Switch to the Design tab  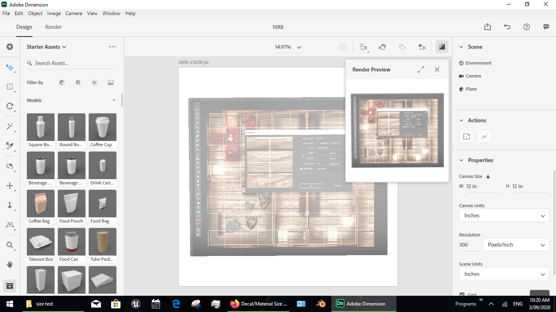[x=24, y=27]
